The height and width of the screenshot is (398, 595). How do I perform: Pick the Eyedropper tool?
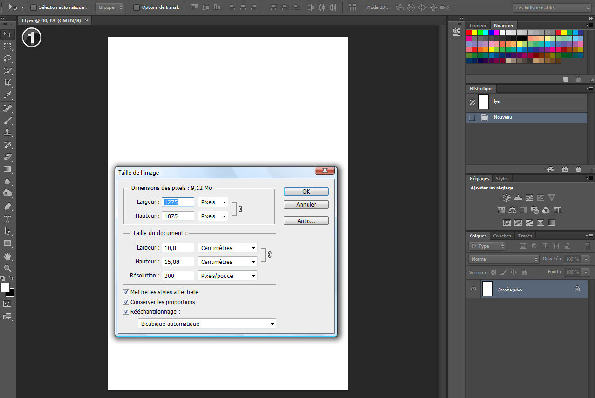coord(8,95)
